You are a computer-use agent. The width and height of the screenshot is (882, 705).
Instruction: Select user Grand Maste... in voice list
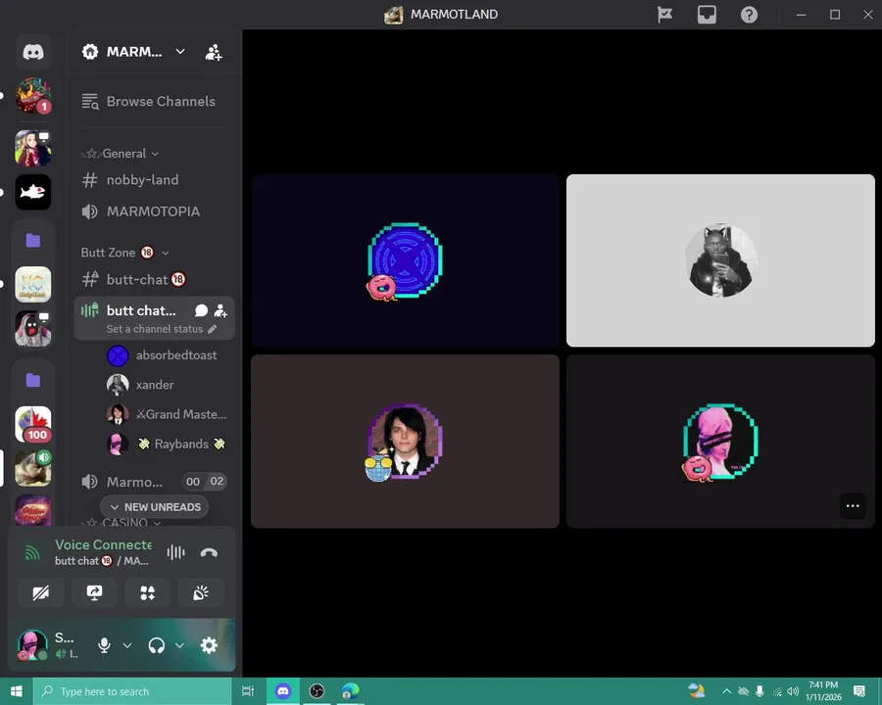[x=167, y=414]
